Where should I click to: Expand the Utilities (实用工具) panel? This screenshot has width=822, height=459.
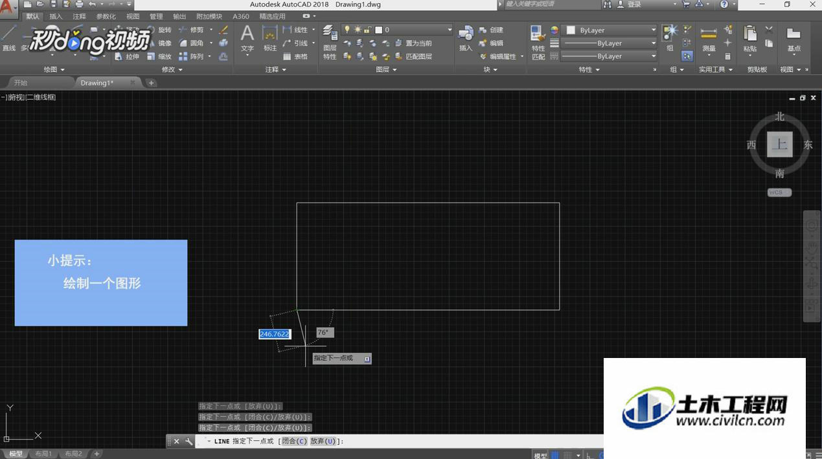pos(715,69)
